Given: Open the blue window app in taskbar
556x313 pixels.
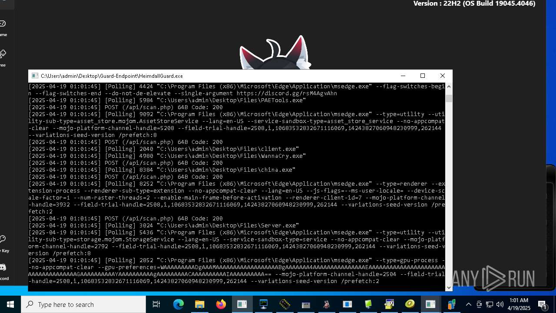Looking at the screenshot, I should (347, 304).
